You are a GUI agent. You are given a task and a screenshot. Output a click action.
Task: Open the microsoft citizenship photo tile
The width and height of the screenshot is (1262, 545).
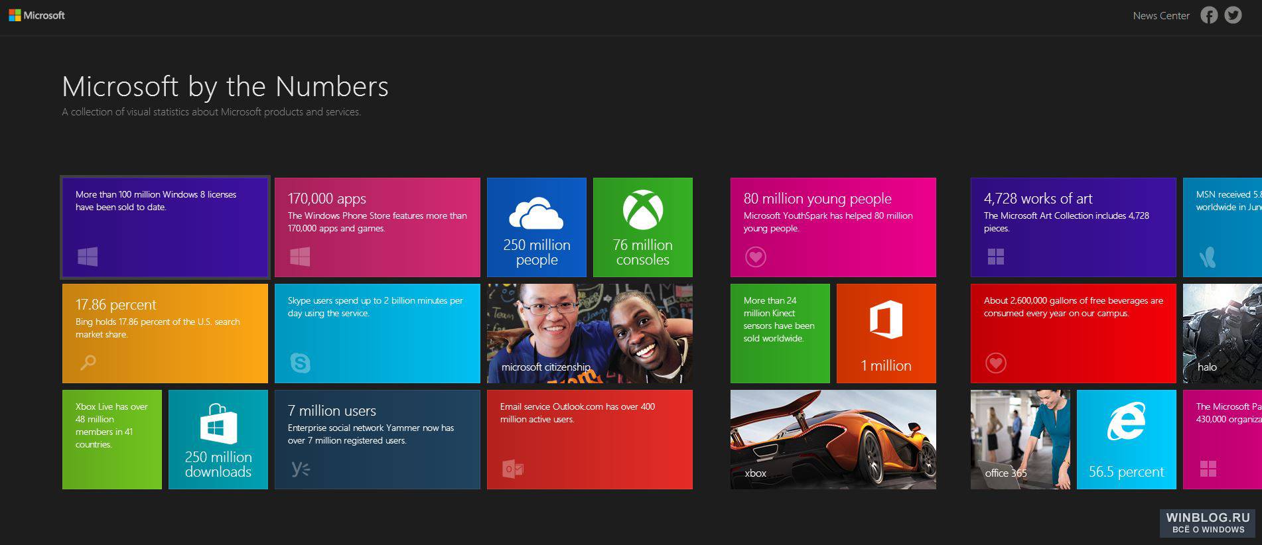(590, 333)
